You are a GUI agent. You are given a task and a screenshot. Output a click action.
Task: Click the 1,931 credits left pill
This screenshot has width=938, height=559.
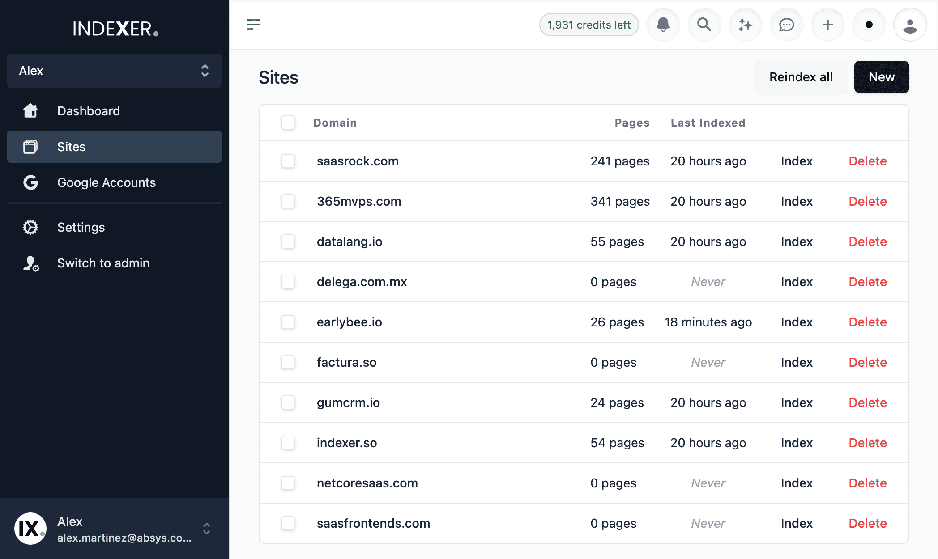[588, 25]
